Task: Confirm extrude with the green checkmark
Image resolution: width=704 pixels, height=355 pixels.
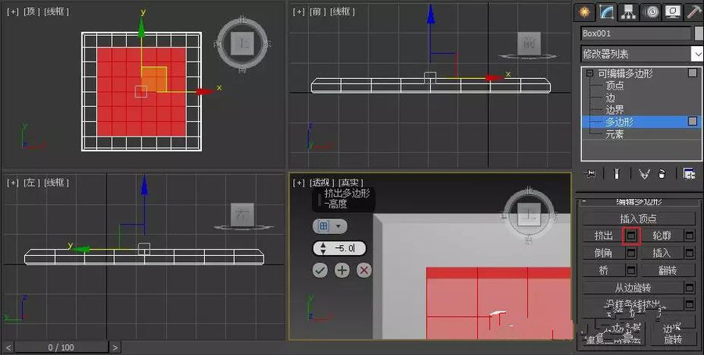Action: (320, 271)
